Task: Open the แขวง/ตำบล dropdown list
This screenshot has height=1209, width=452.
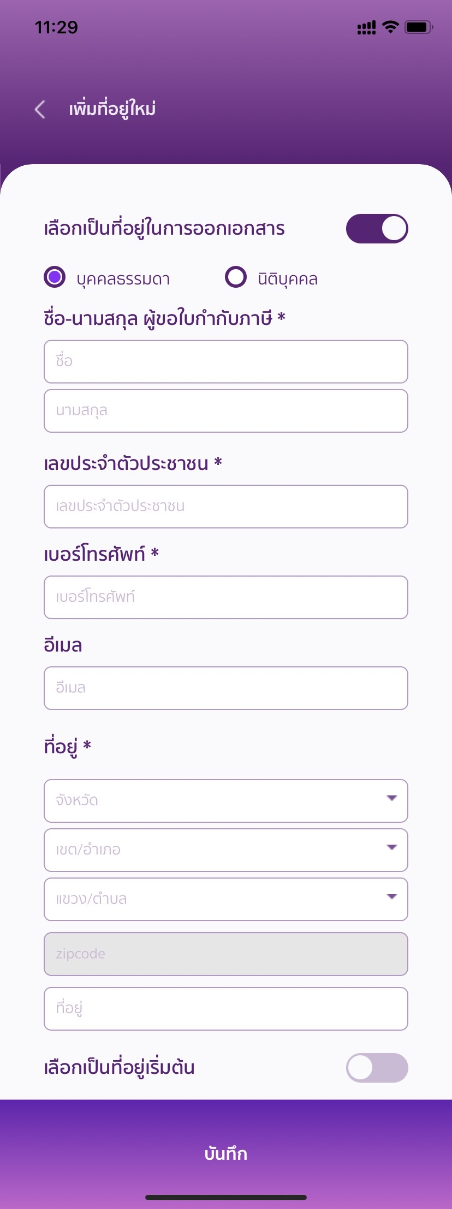Action: click(226, 899)
